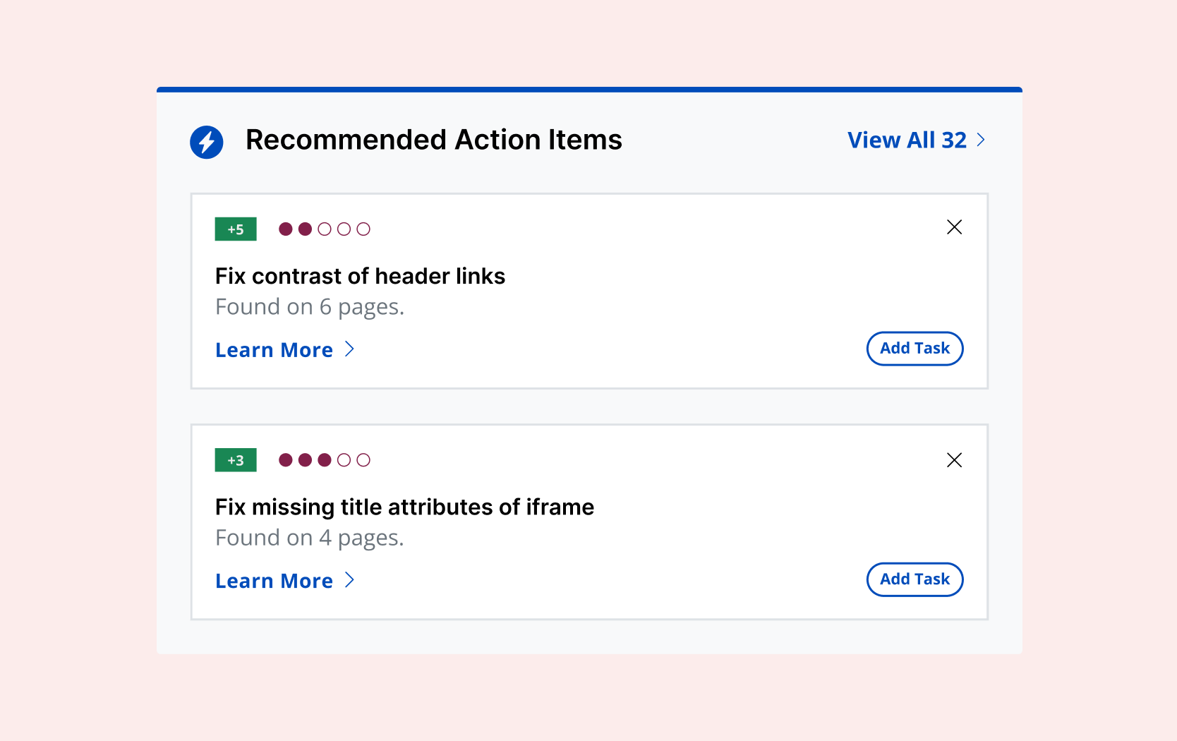This screenshot has width=1177, height=741.
Task: Click the +5 green score badge
Action: [236, 229]
